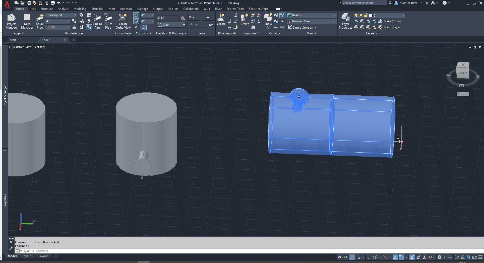This screenshot has width=484, height=263.
Task: Toggle the compass display button under the 45° fields
Action: [x=144, y=27]
